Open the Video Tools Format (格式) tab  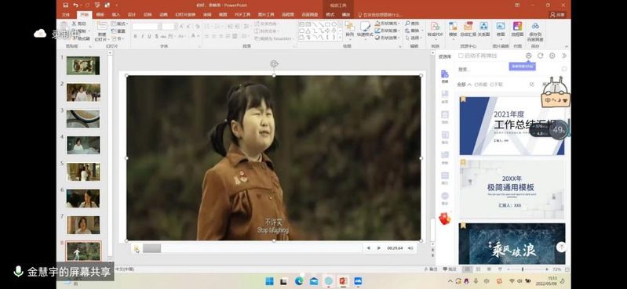pyautogui.click(x=330, y=15)
